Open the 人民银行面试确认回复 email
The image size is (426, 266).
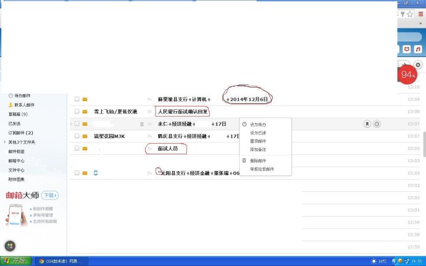[x=183, y=112]
